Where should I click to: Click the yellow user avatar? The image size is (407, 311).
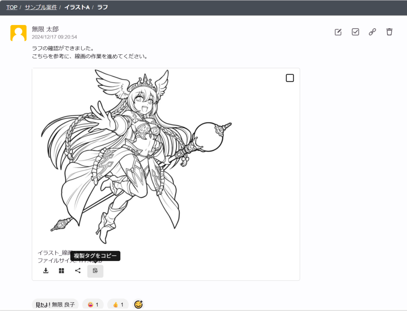[x=18, y=33]
